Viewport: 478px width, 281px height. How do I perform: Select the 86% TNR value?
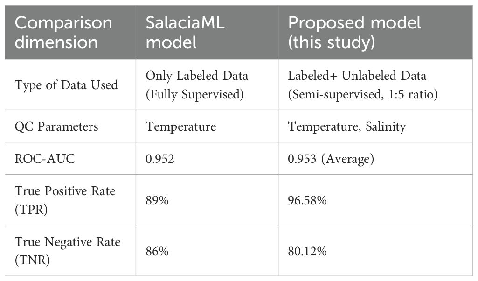point(157,251)
